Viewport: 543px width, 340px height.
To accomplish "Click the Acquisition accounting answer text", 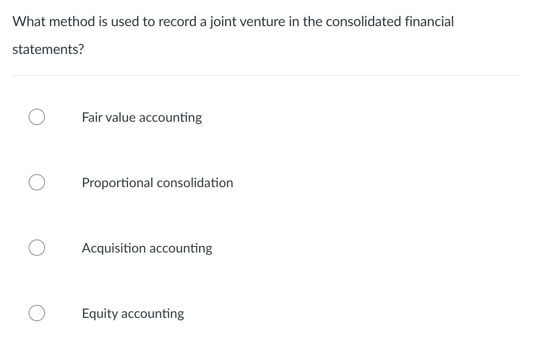I will point(147,248).
